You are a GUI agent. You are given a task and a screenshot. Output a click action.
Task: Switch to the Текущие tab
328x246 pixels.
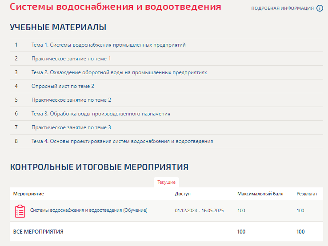click(166, 182)
